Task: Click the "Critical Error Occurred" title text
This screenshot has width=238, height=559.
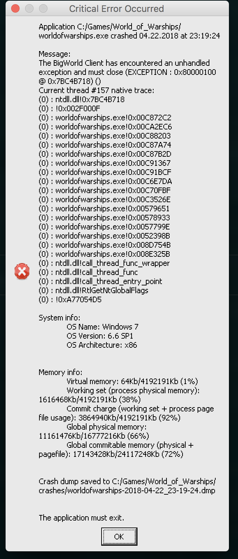Action: point(116,9)
